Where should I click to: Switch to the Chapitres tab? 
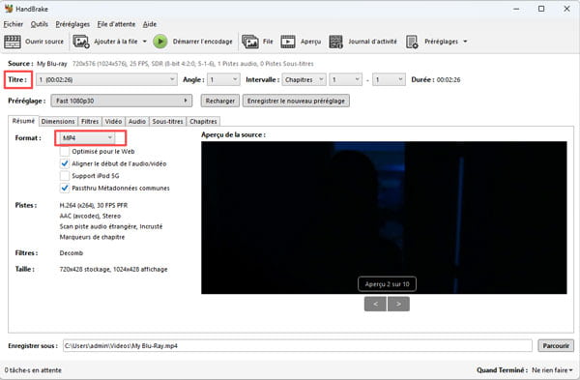(203, 122)
